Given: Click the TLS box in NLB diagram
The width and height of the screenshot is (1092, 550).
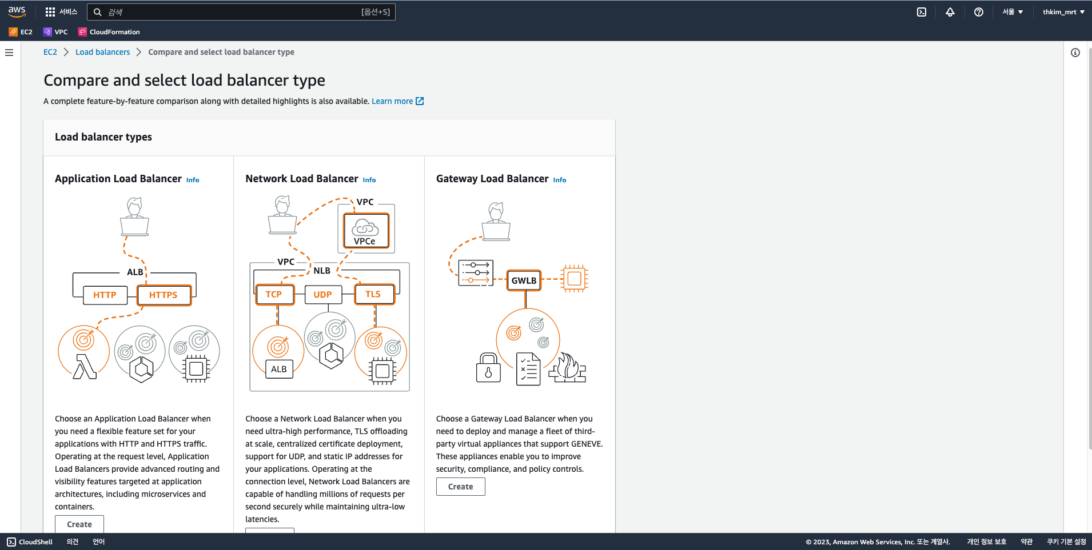Looking at the screenshot, I should click(x=373, y=294).
